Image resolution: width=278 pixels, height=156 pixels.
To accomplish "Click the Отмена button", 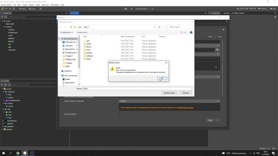I will tap(185, 93).
